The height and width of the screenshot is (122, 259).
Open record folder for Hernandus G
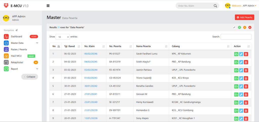[236, 110]
